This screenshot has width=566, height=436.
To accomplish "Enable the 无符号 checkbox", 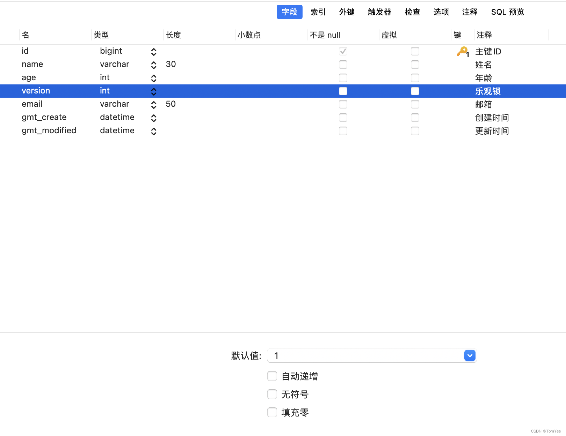I will pos(272,394).
